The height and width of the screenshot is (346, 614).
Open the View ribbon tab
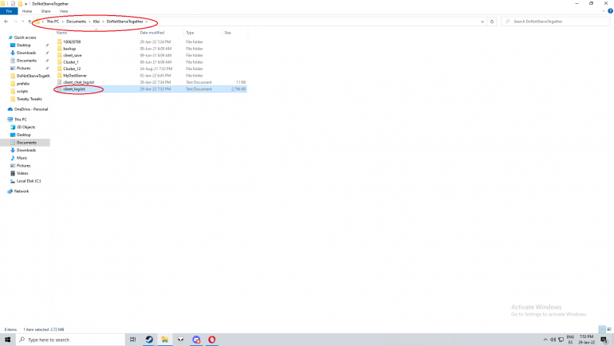coord(64,11)
